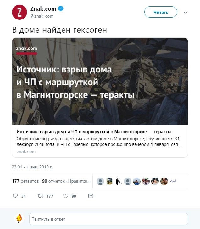Open the black figure silhouette liker avatar
This screenshot has width=200, height=229.
point(119,181)
